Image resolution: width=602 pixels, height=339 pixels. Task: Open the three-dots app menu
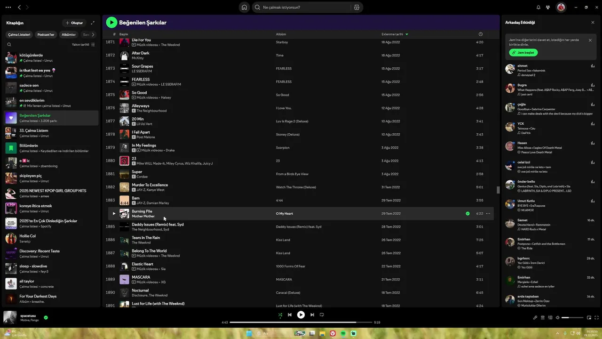pos(8,7)
